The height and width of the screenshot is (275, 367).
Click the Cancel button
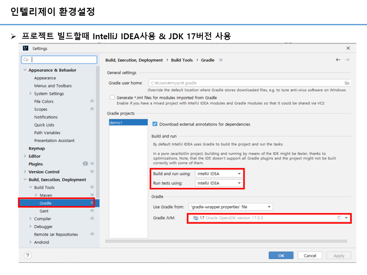310,256
